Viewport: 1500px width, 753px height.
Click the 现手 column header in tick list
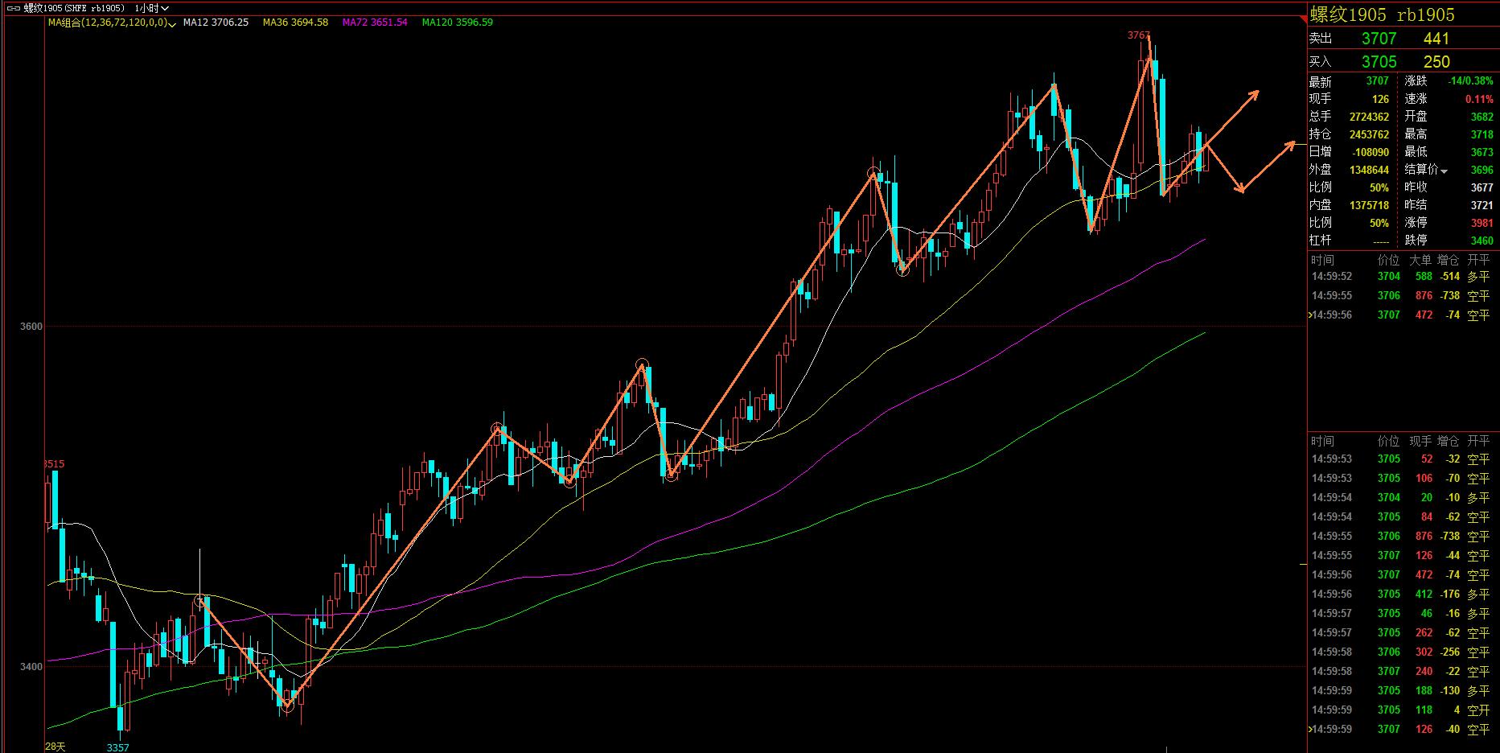click(1420, 441)
